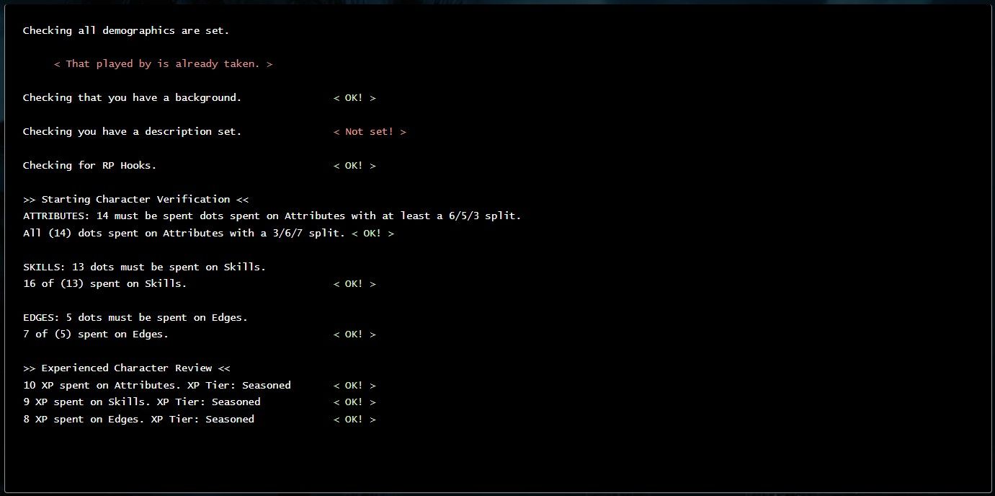
Task: Click OK! beside '8 XP spent on Edges'
Action: (354, 420)
